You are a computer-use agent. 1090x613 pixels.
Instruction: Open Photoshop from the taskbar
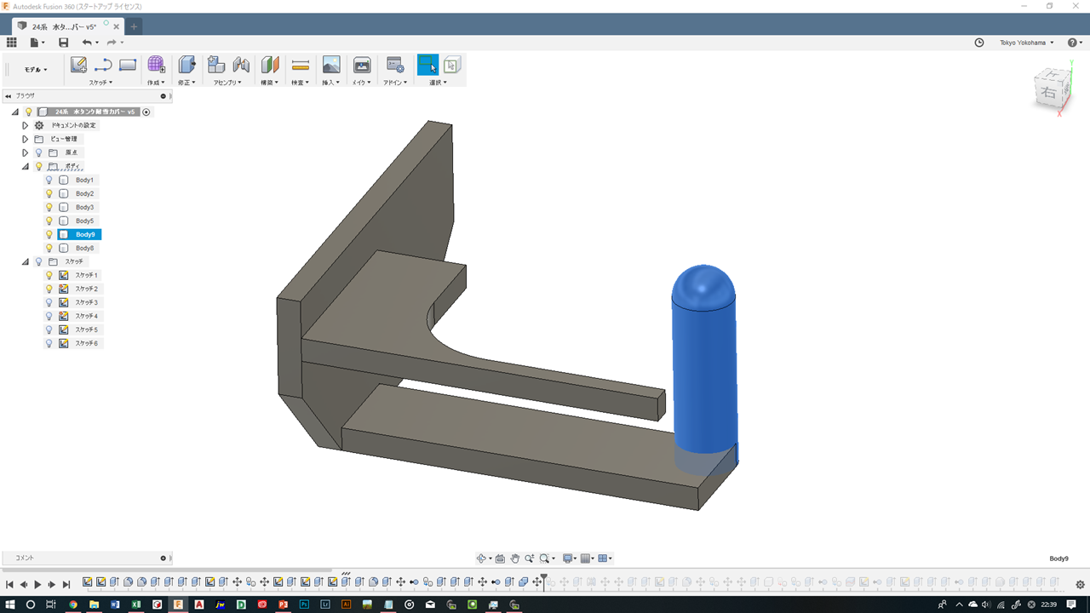coord(304,604)
